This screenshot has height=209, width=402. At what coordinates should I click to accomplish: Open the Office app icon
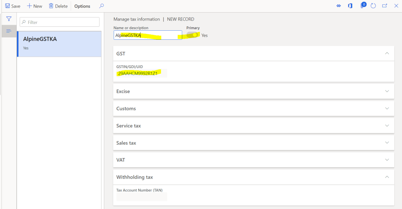(350, 6)
